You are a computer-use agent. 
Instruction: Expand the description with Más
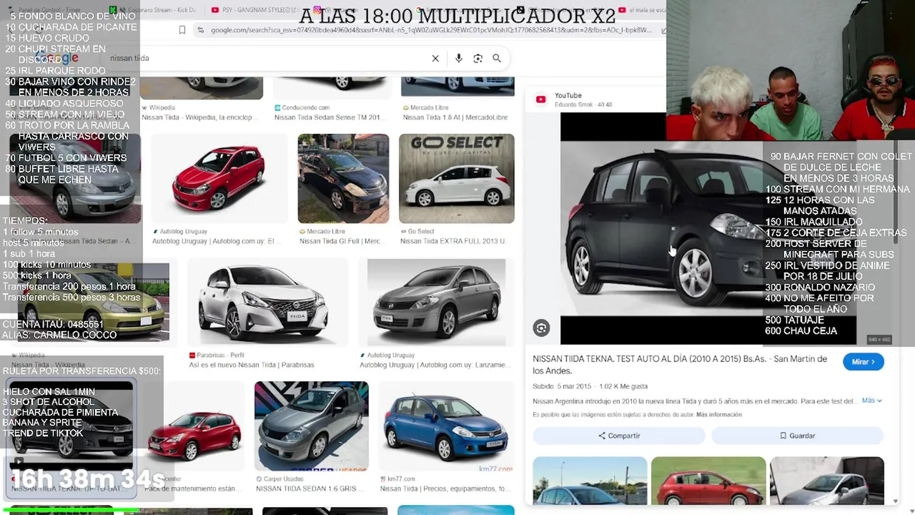click(x=871, y=401)
